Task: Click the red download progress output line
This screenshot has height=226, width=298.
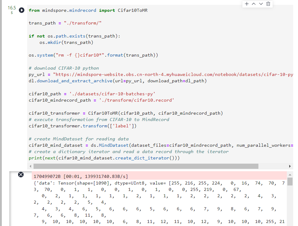Action: coord(82,176)
